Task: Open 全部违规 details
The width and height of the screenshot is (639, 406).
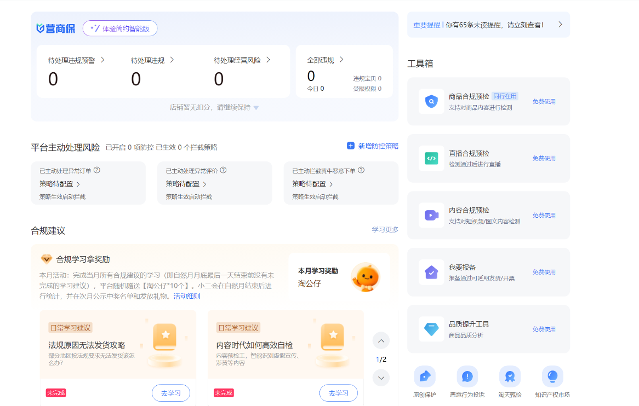Action: coord(326,60)
